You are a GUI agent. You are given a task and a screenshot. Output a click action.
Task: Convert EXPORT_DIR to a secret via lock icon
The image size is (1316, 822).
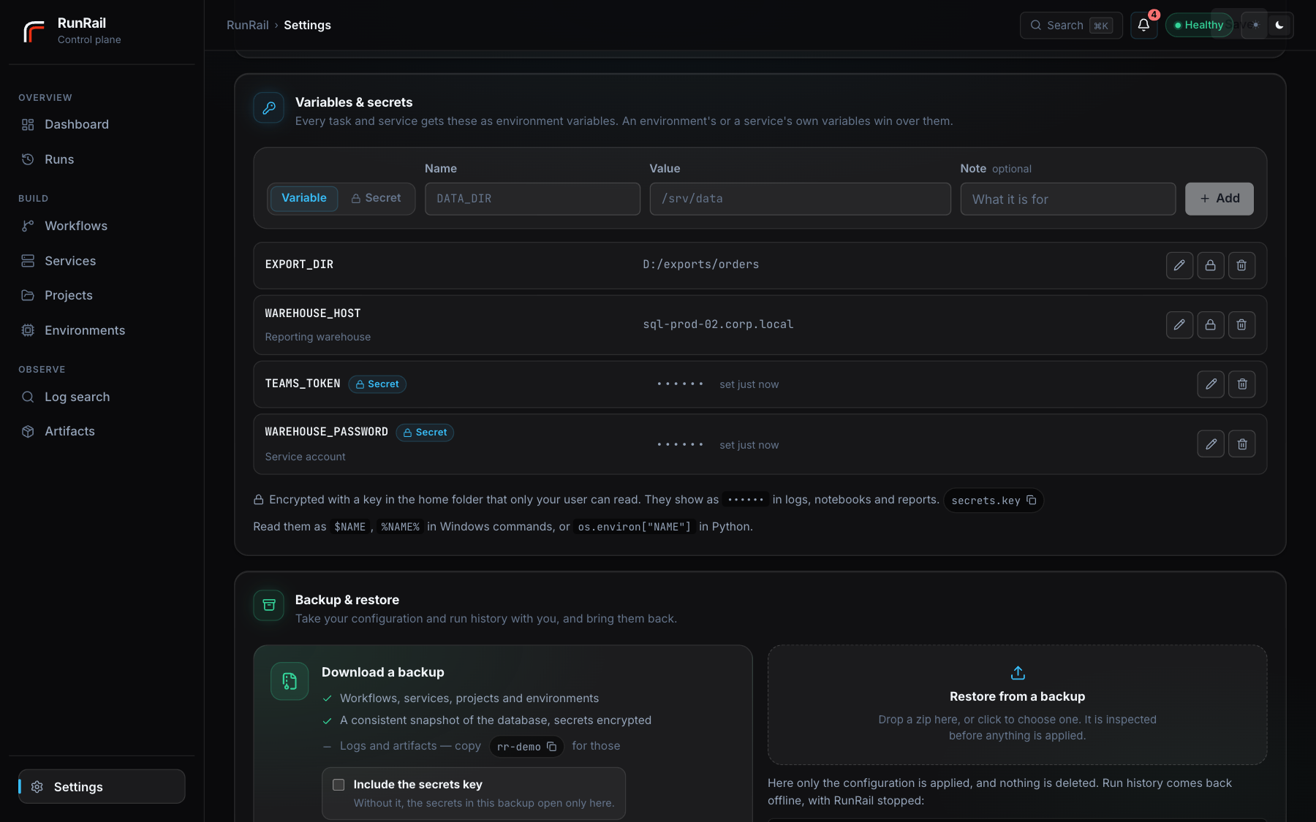(1211, 265)
